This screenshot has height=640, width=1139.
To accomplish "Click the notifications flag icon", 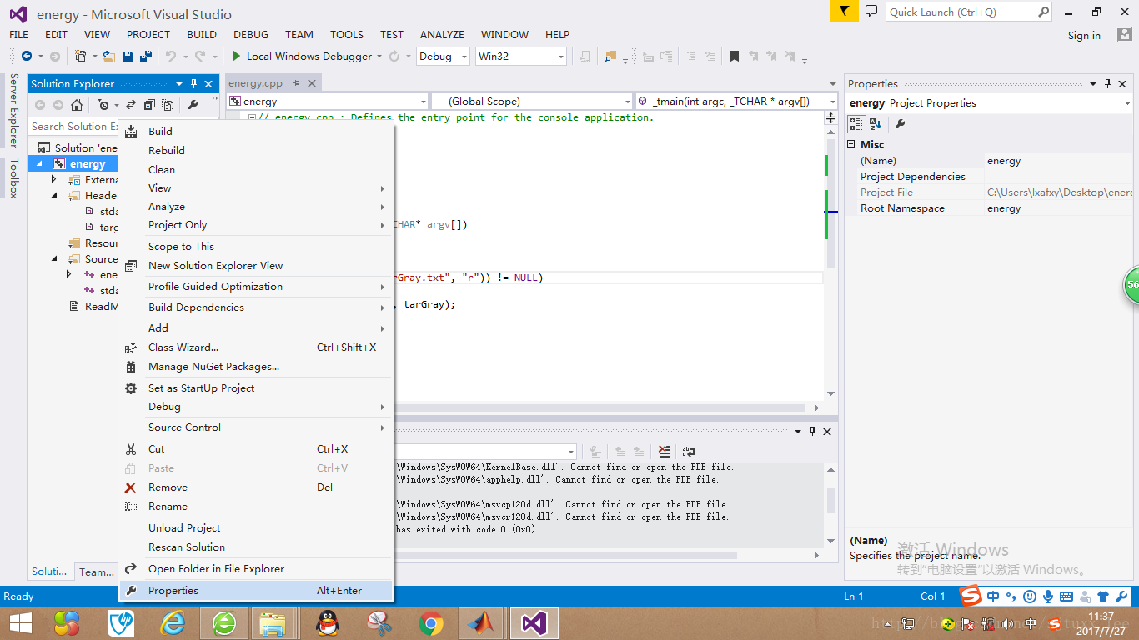I will (844, 12).
